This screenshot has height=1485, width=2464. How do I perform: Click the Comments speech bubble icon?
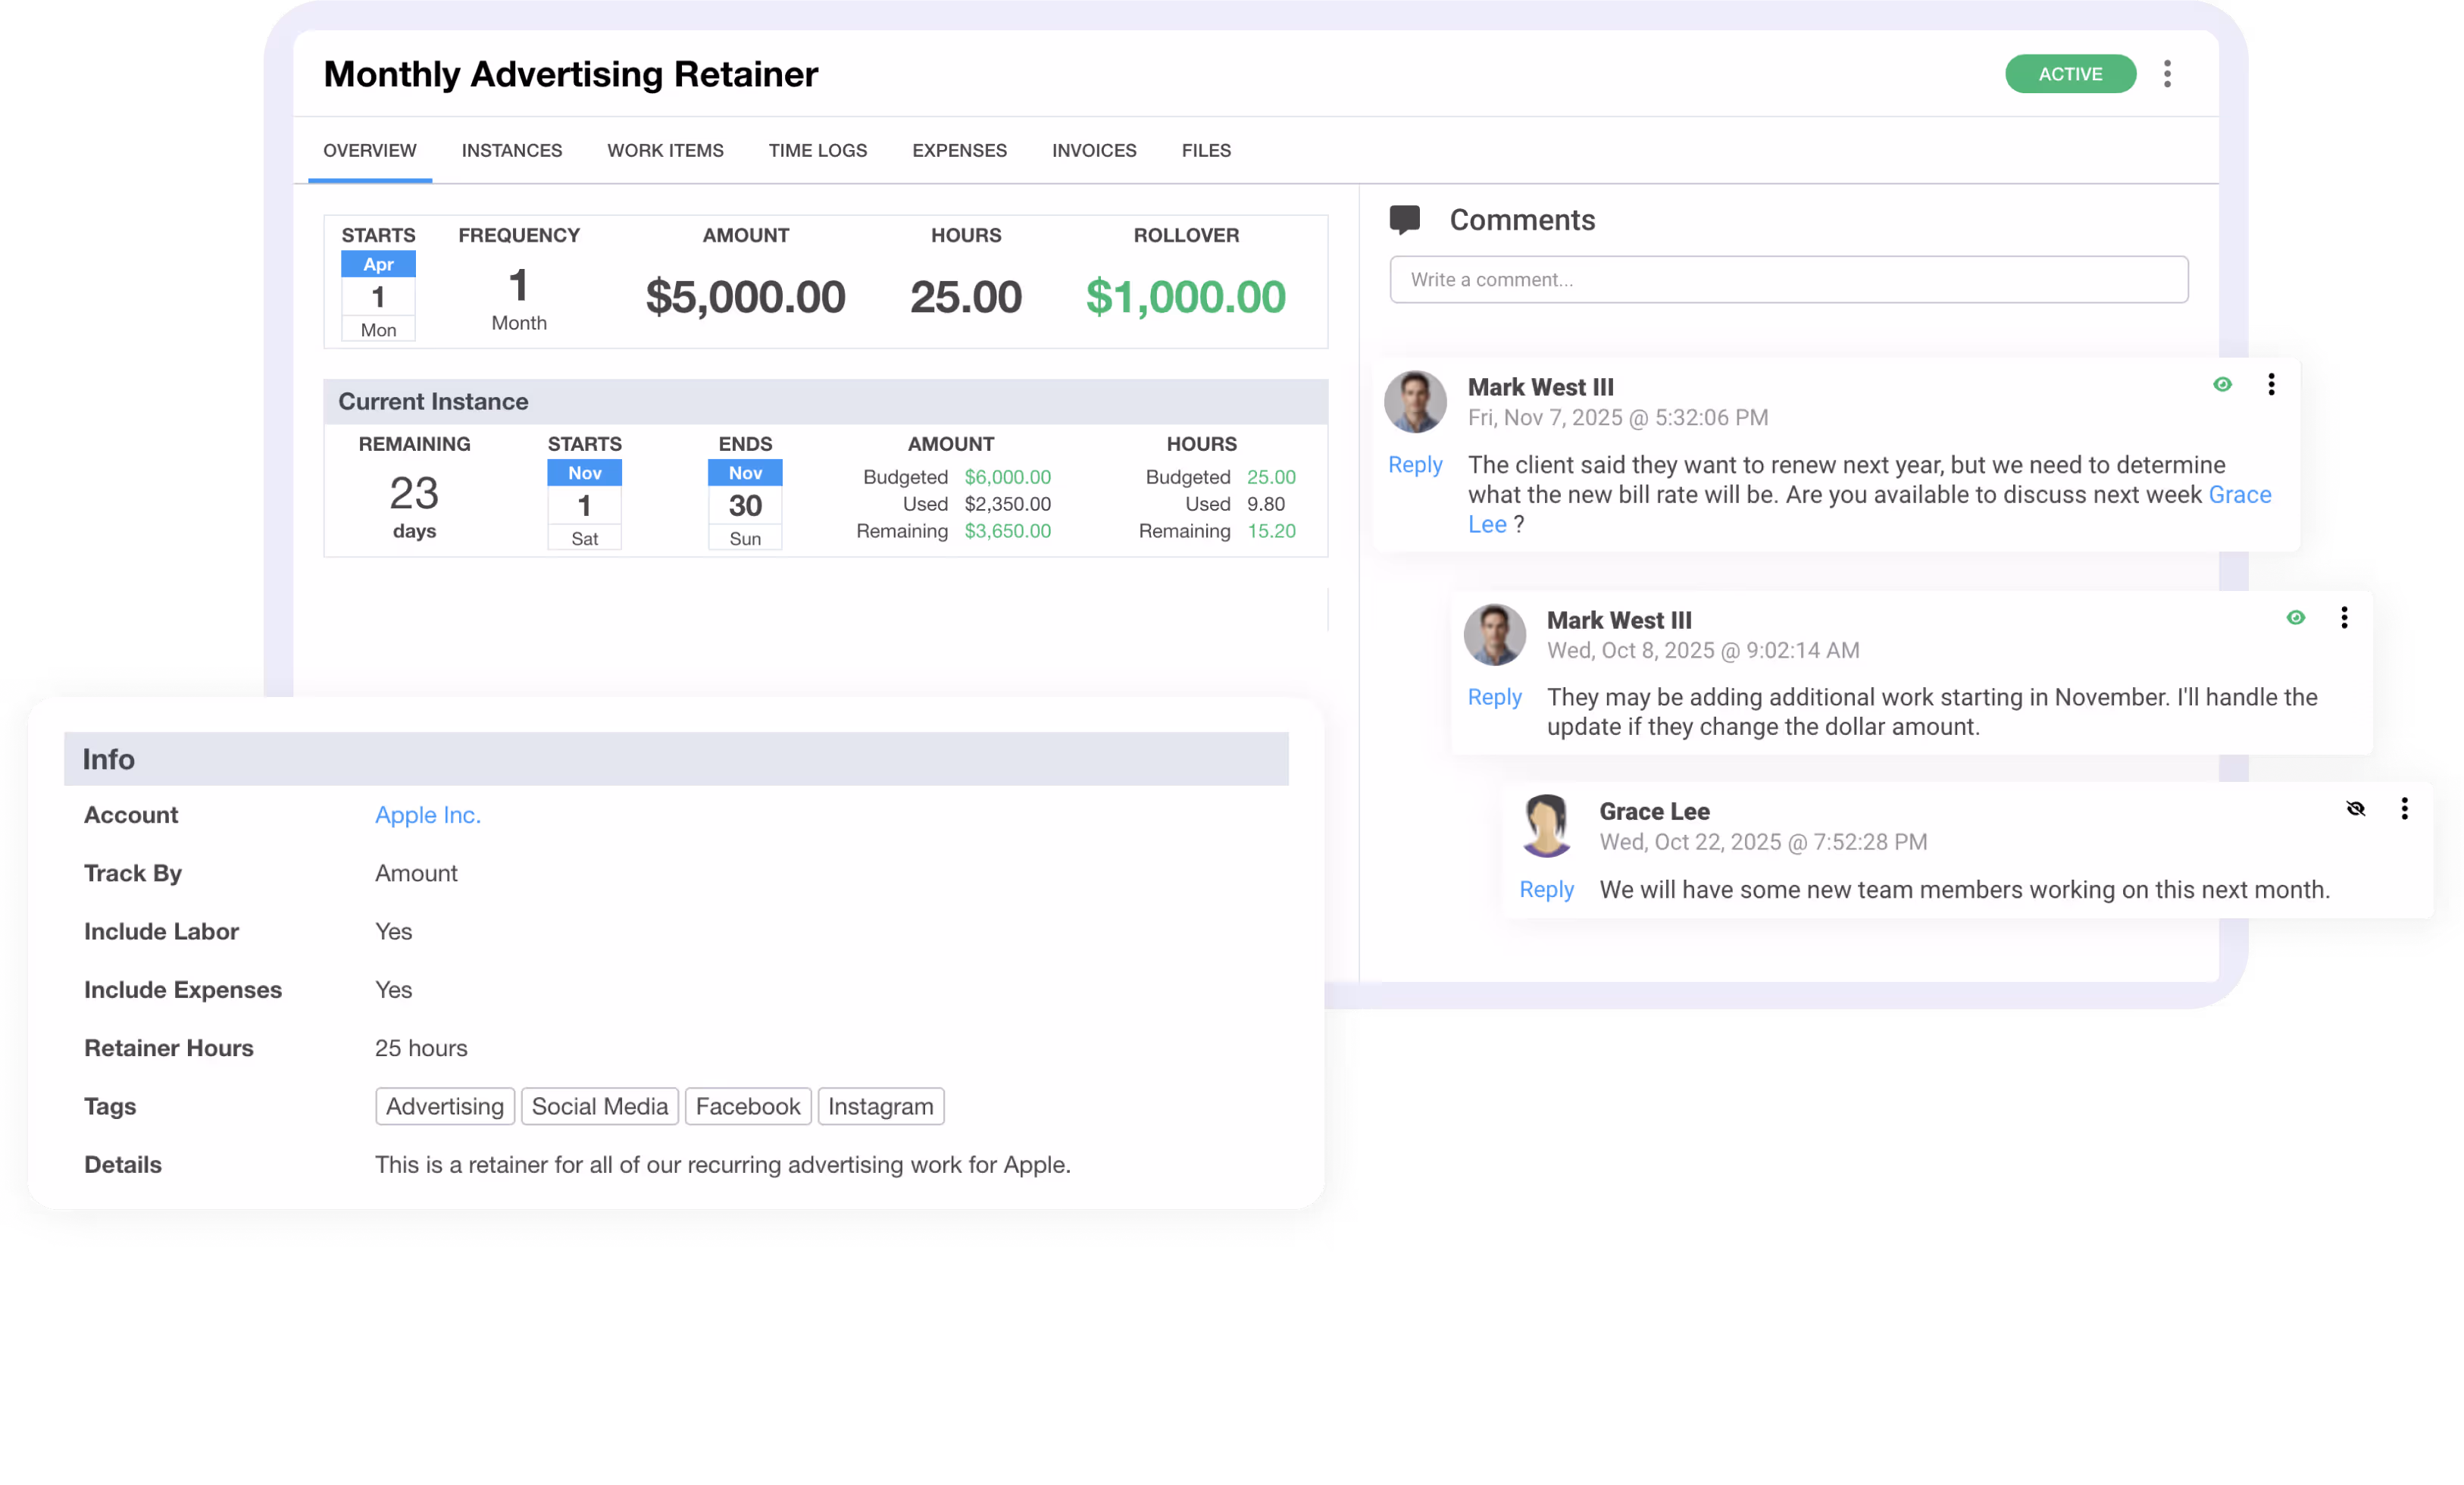[1404, 219]
